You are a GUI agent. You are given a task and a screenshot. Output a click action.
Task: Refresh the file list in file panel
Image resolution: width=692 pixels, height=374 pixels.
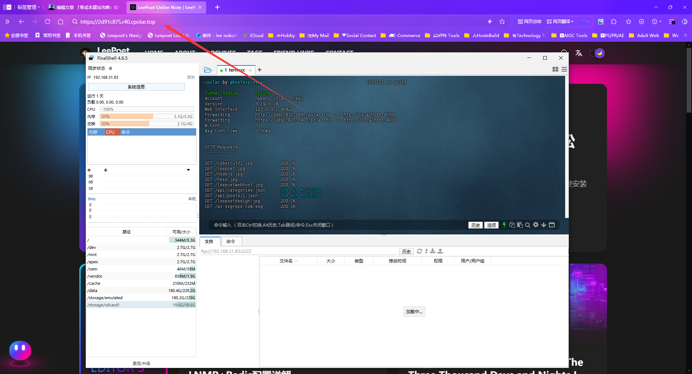pos(419,251)
